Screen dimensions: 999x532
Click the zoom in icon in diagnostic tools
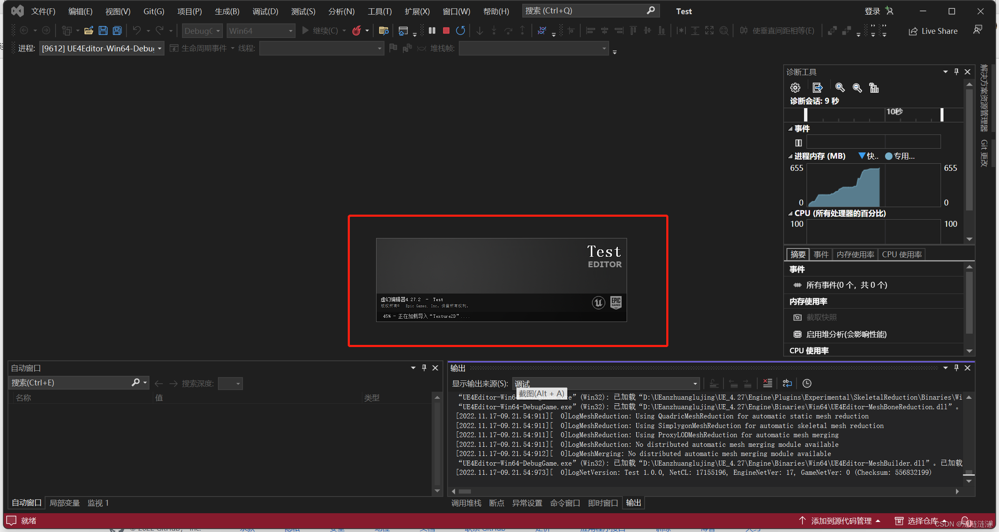click(x=840, y=88)
